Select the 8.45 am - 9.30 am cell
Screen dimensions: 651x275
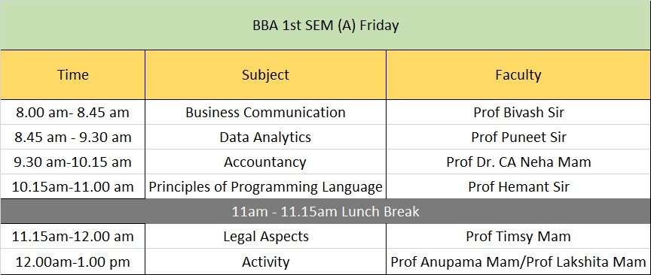coord(72,137)
